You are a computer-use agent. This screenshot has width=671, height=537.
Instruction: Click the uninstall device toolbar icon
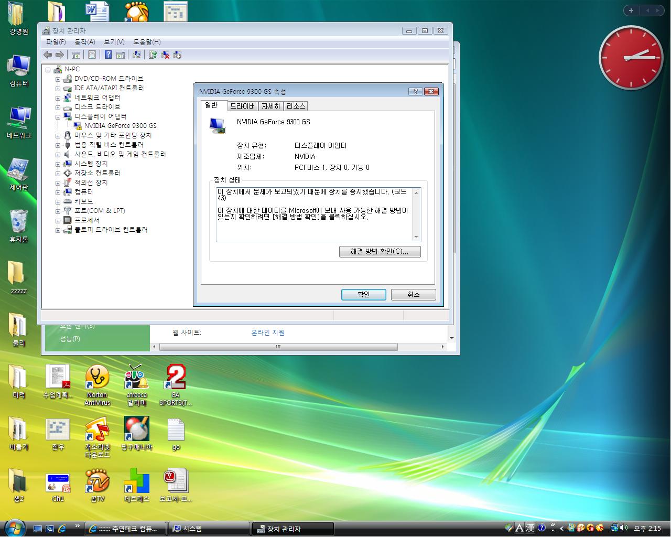pyautogui.click(x=165, y=55)
